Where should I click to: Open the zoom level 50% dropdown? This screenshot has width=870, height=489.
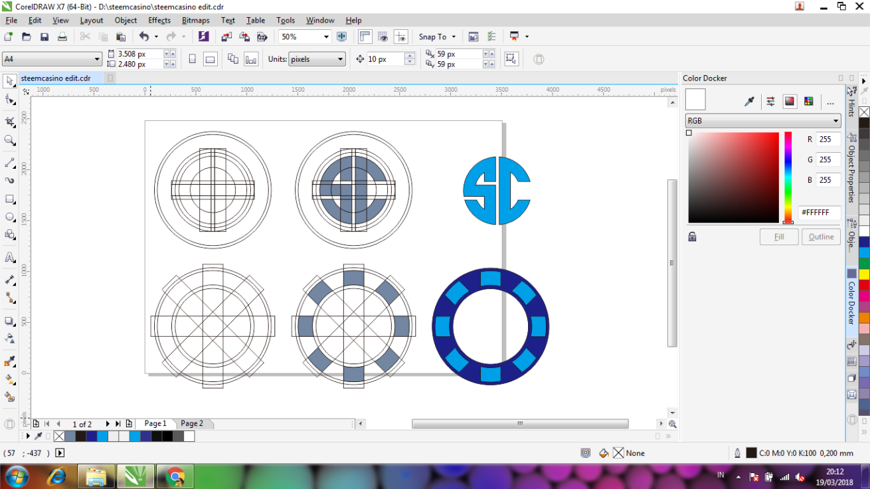[x=326, y=37]
